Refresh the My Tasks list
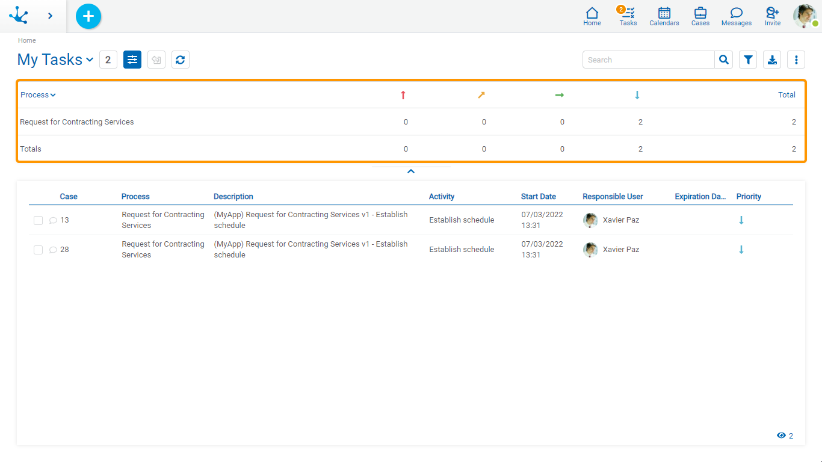The height and width of the screenshot is (462, 822). tap(181, 60)
